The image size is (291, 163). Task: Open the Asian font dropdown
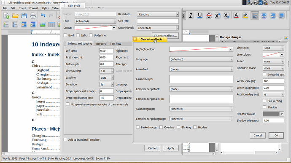coord(201,69)
